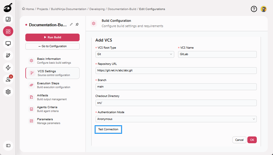Viewport: 273px width, 155px height.
Task: Open the Agents Criteria section
Action: coord(52,109)
